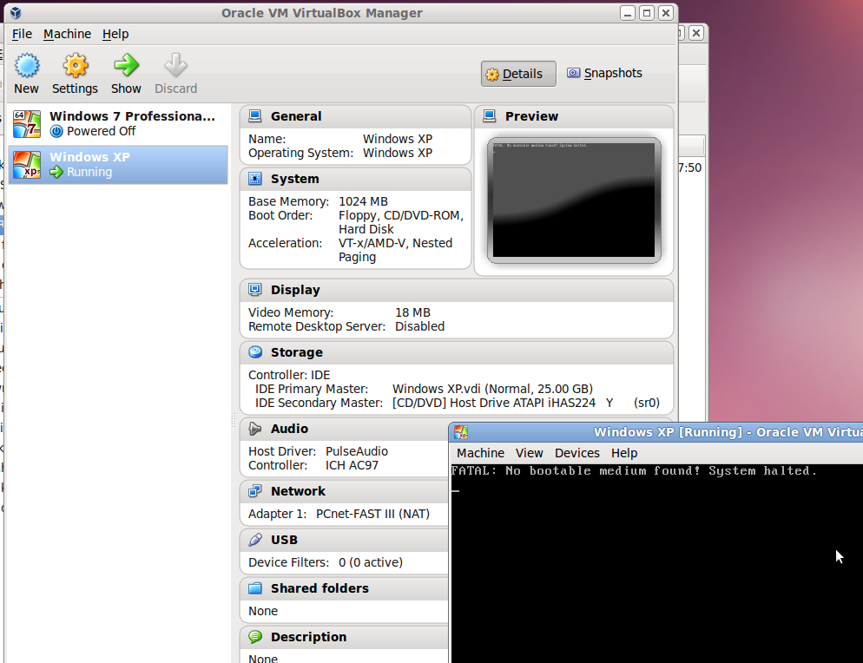Open the Help menu in VirtualBox Manager
The width and height of the screenshot is (863, 663).
115,34
